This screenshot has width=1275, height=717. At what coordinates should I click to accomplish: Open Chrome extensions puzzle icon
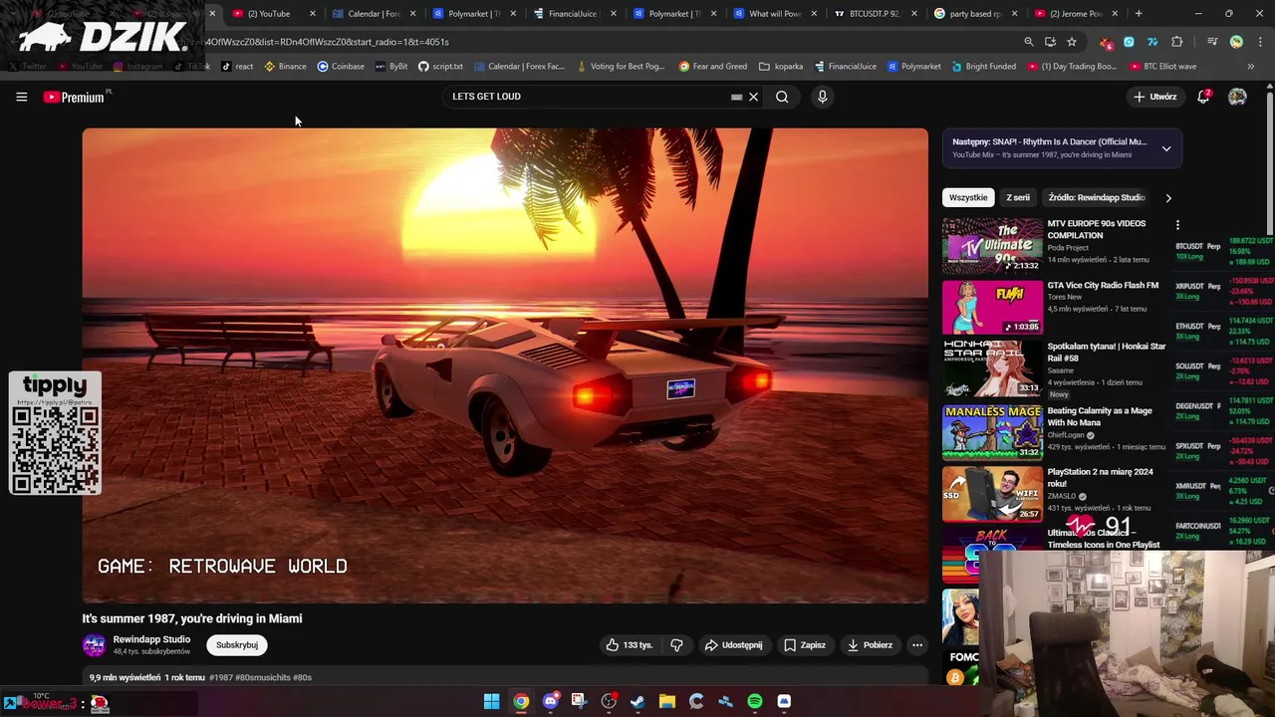[x=1177, y=42]
